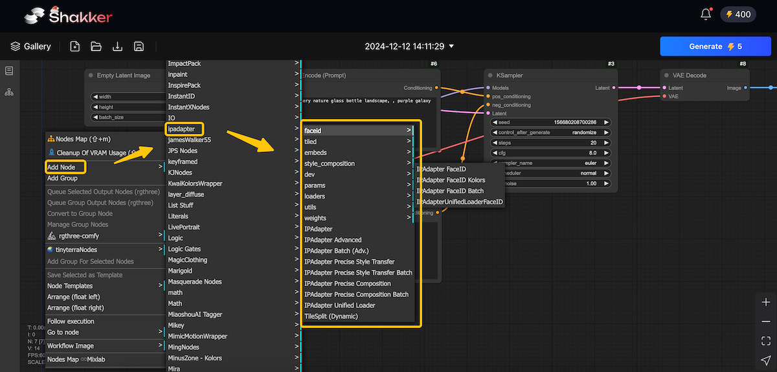The height and width of the screenshot is (372, 777).
Task: Add the IPAdapter FaceID Batch node
Action: coord(460,191)
